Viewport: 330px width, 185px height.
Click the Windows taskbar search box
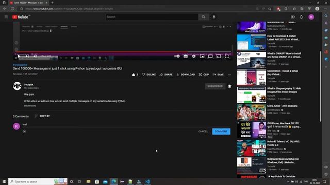(38, 181)
